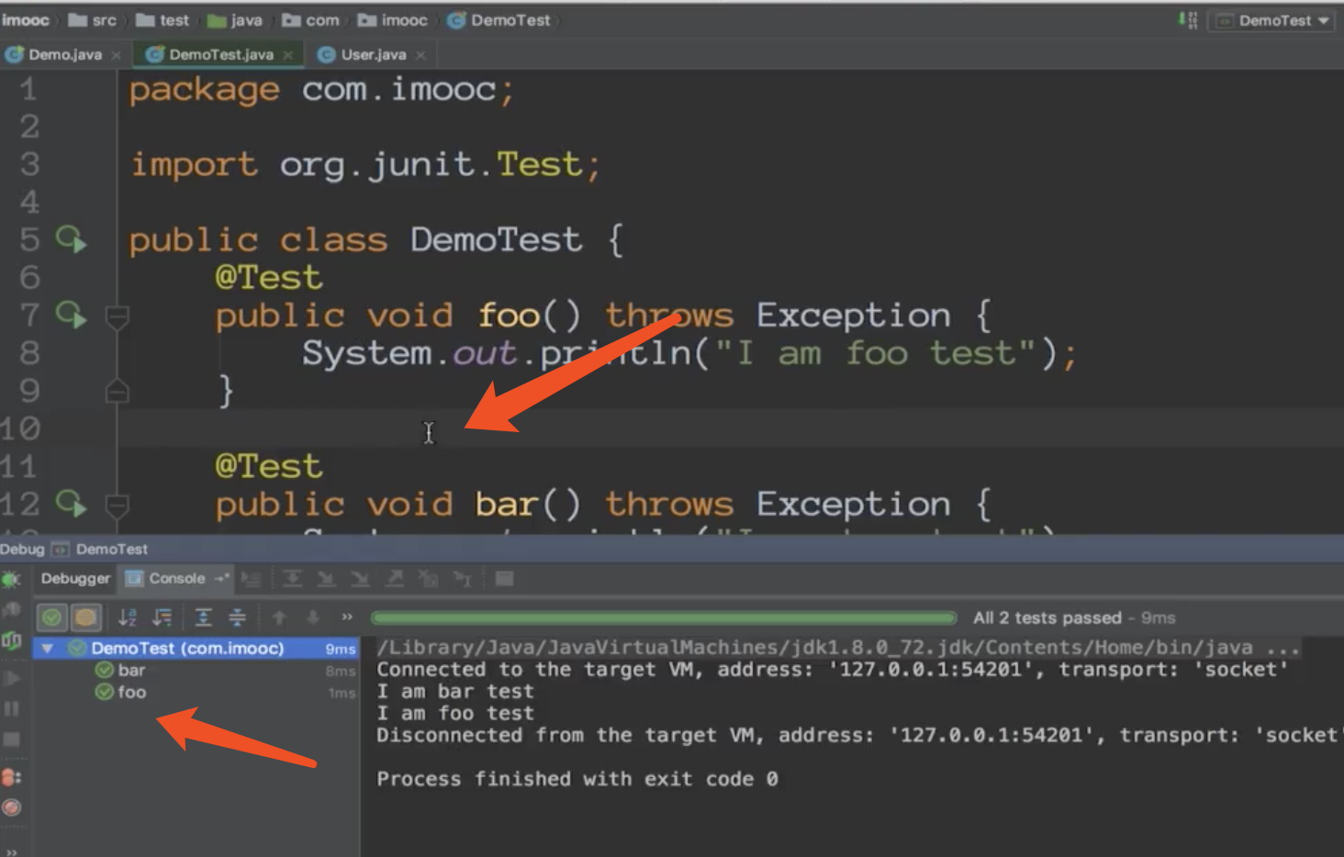Sort tests alphabetically with the a-z icon

coord(128,618)
